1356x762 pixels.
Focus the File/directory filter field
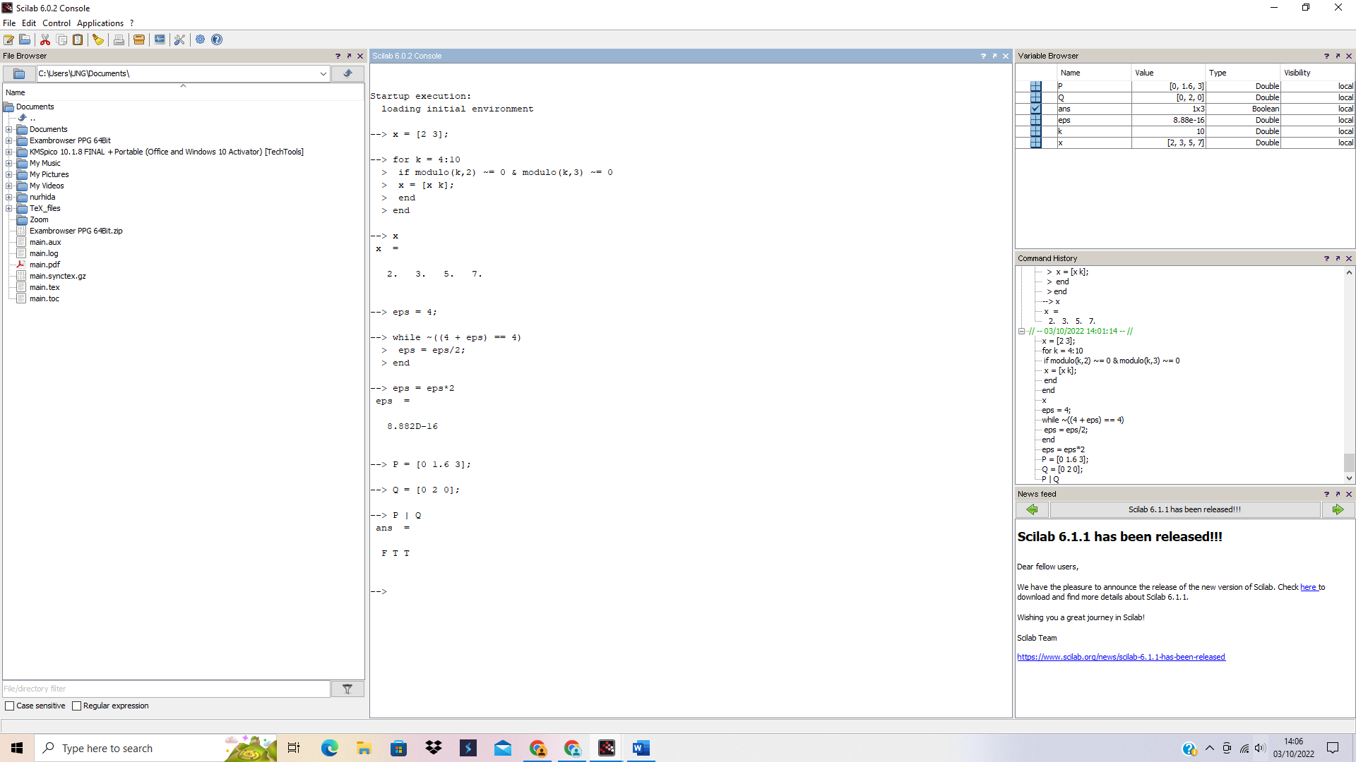point(166,689)
